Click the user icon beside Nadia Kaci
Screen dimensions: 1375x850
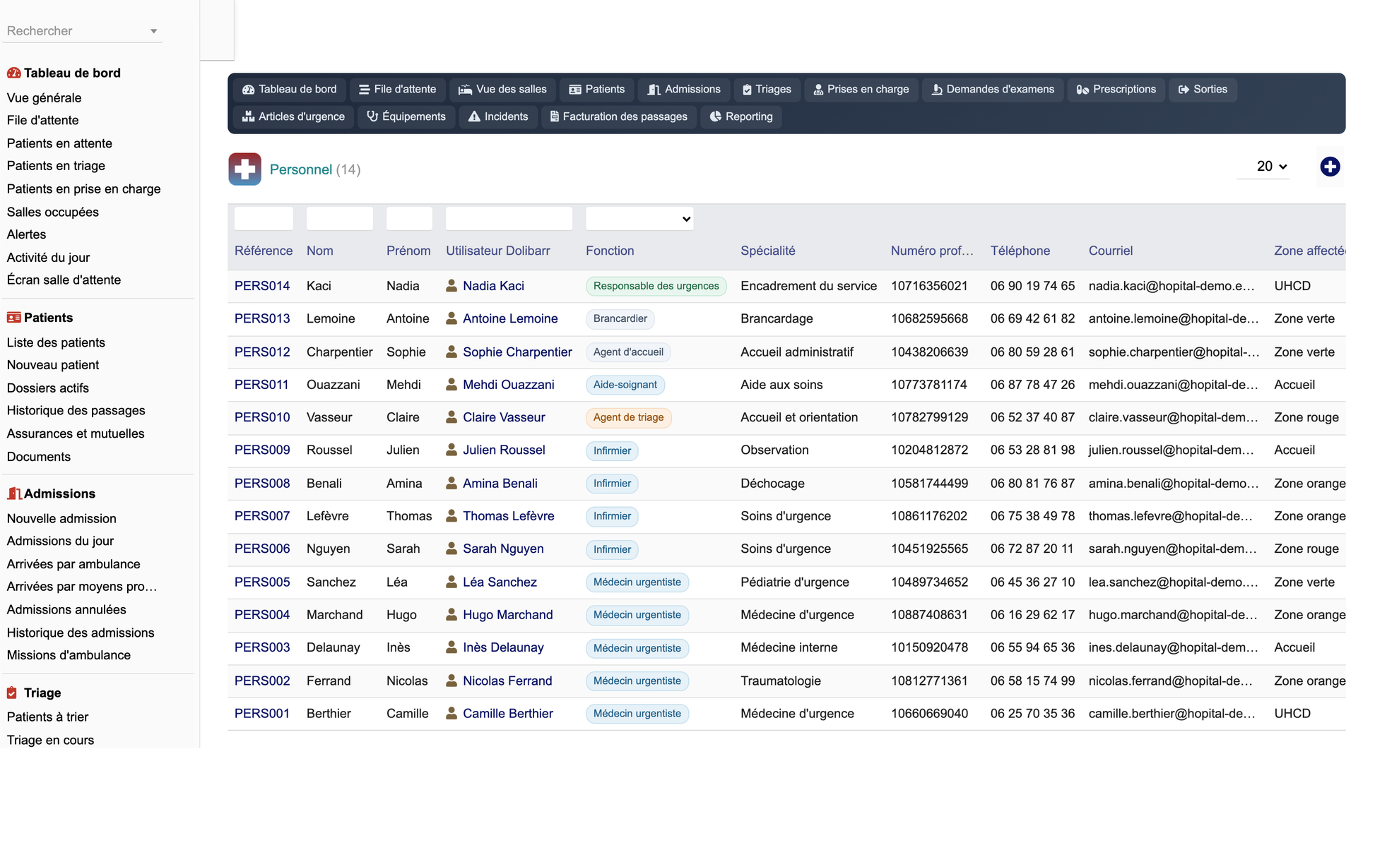[452, 286]
